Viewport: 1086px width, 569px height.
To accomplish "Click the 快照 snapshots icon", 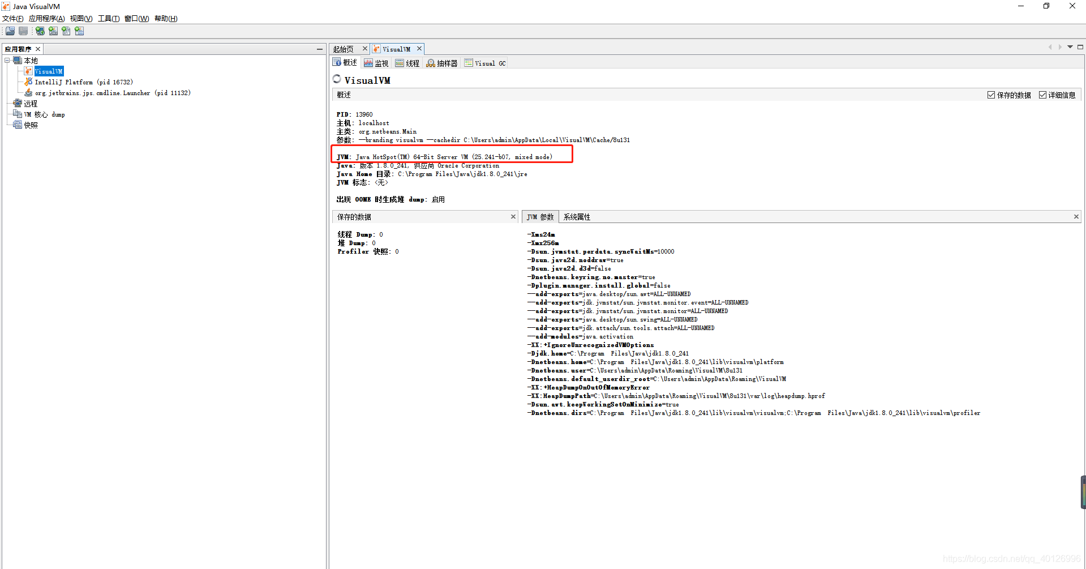I will [x=18, y=125].
